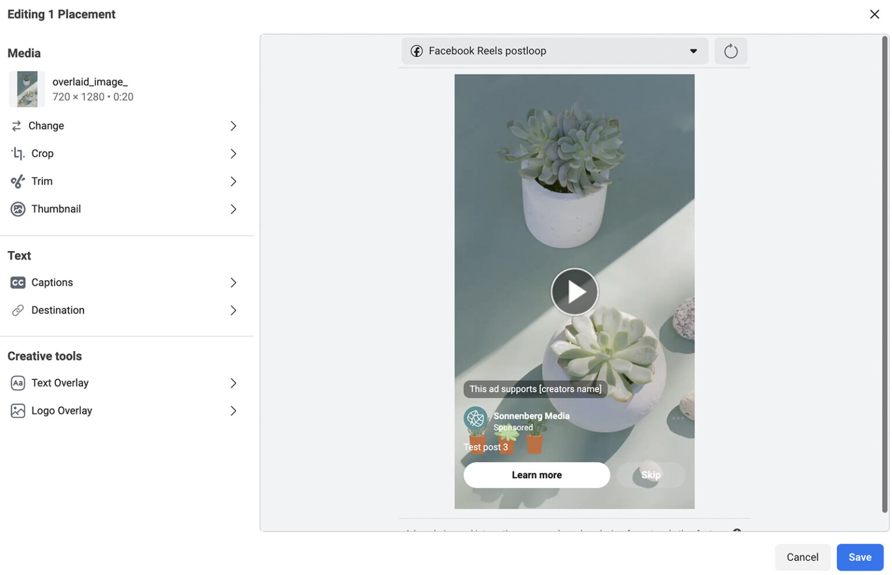Expand the Logo Overlay chevron
The width and height of the screenshot is (892, 575).
pyautogui.click(x=233, y=410)
